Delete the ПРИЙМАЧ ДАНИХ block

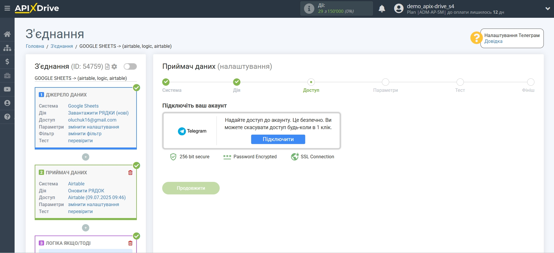coord(130,173)
